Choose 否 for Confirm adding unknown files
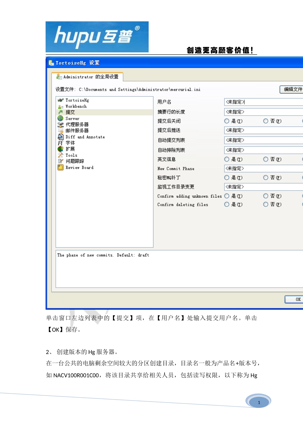 pos(266,196)
